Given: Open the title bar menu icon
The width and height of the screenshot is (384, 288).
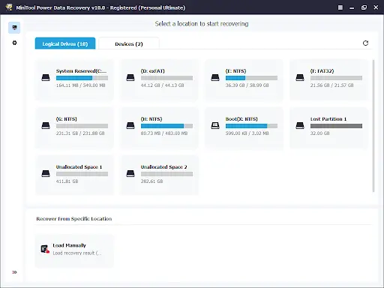Looking at the screenshot, I should click(x=340, y=7).
